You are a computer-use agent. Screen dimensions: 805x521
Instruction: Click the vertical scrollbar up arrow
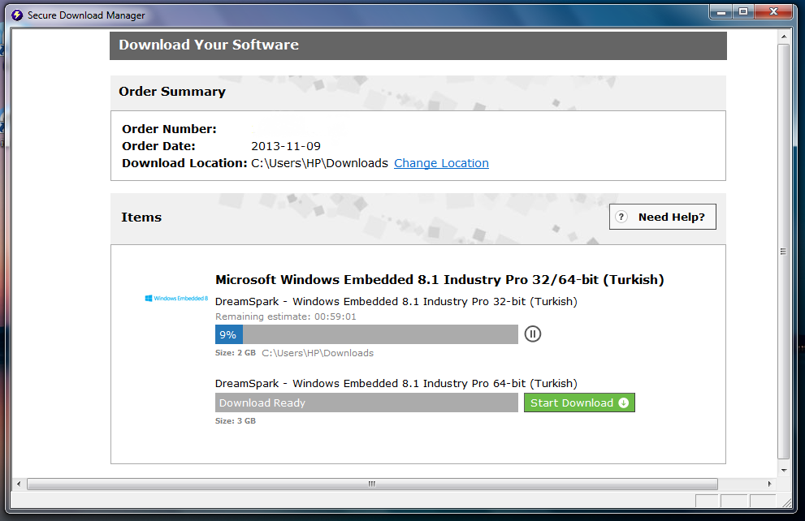[783, 37]
